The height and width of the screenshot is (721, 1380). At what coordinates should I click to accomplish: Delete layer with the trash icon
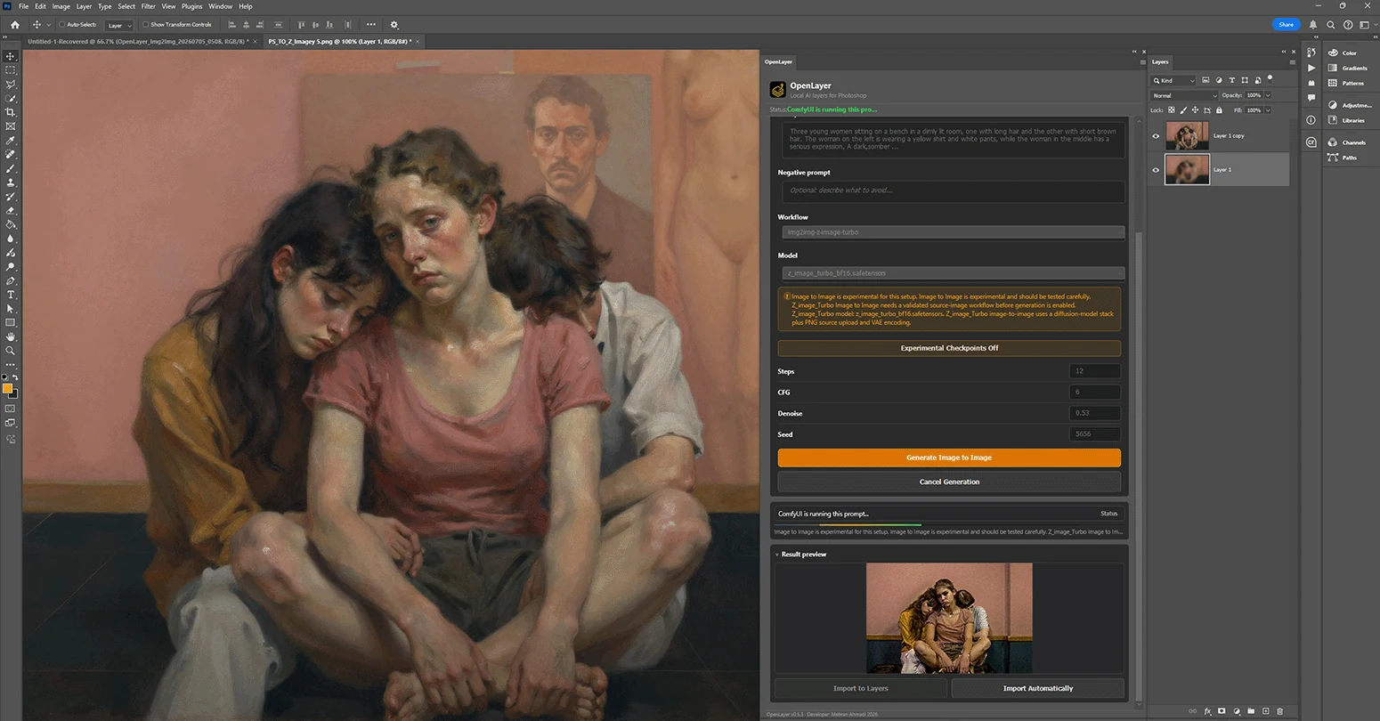[x=1279, y=711]
